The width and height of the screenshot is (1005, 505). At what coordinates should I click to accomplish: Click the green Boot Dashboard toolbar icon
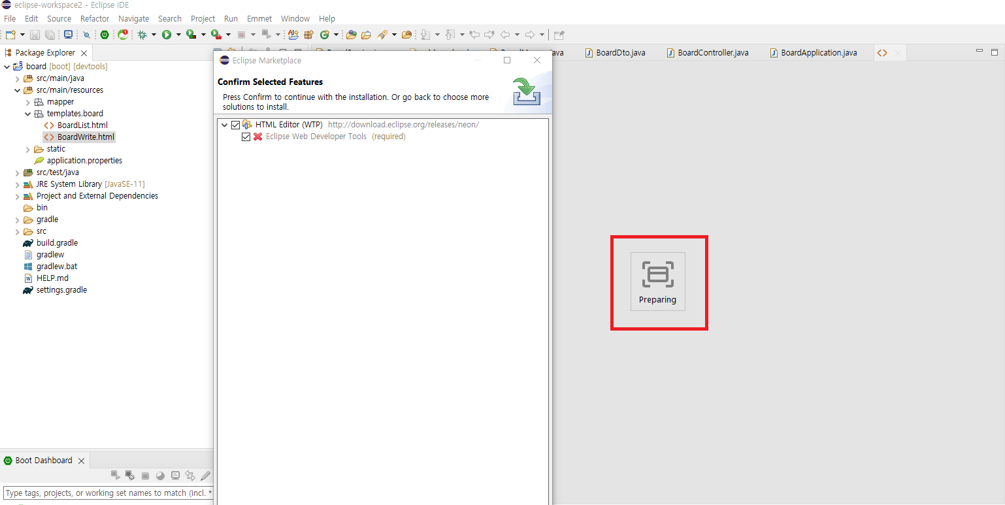pyautogui.click(x=105, y=35)
